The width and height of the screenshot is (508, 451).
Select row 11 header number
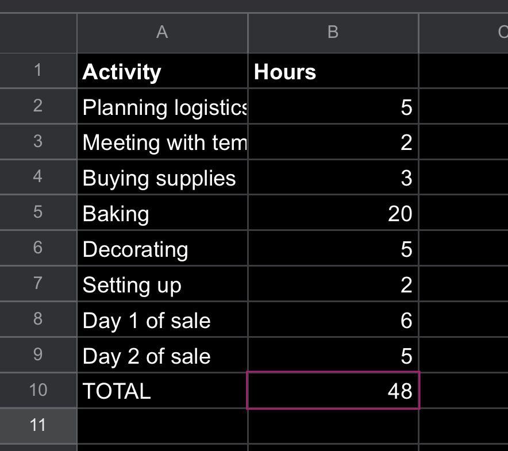pyautogui.click(x=38, y=425)
